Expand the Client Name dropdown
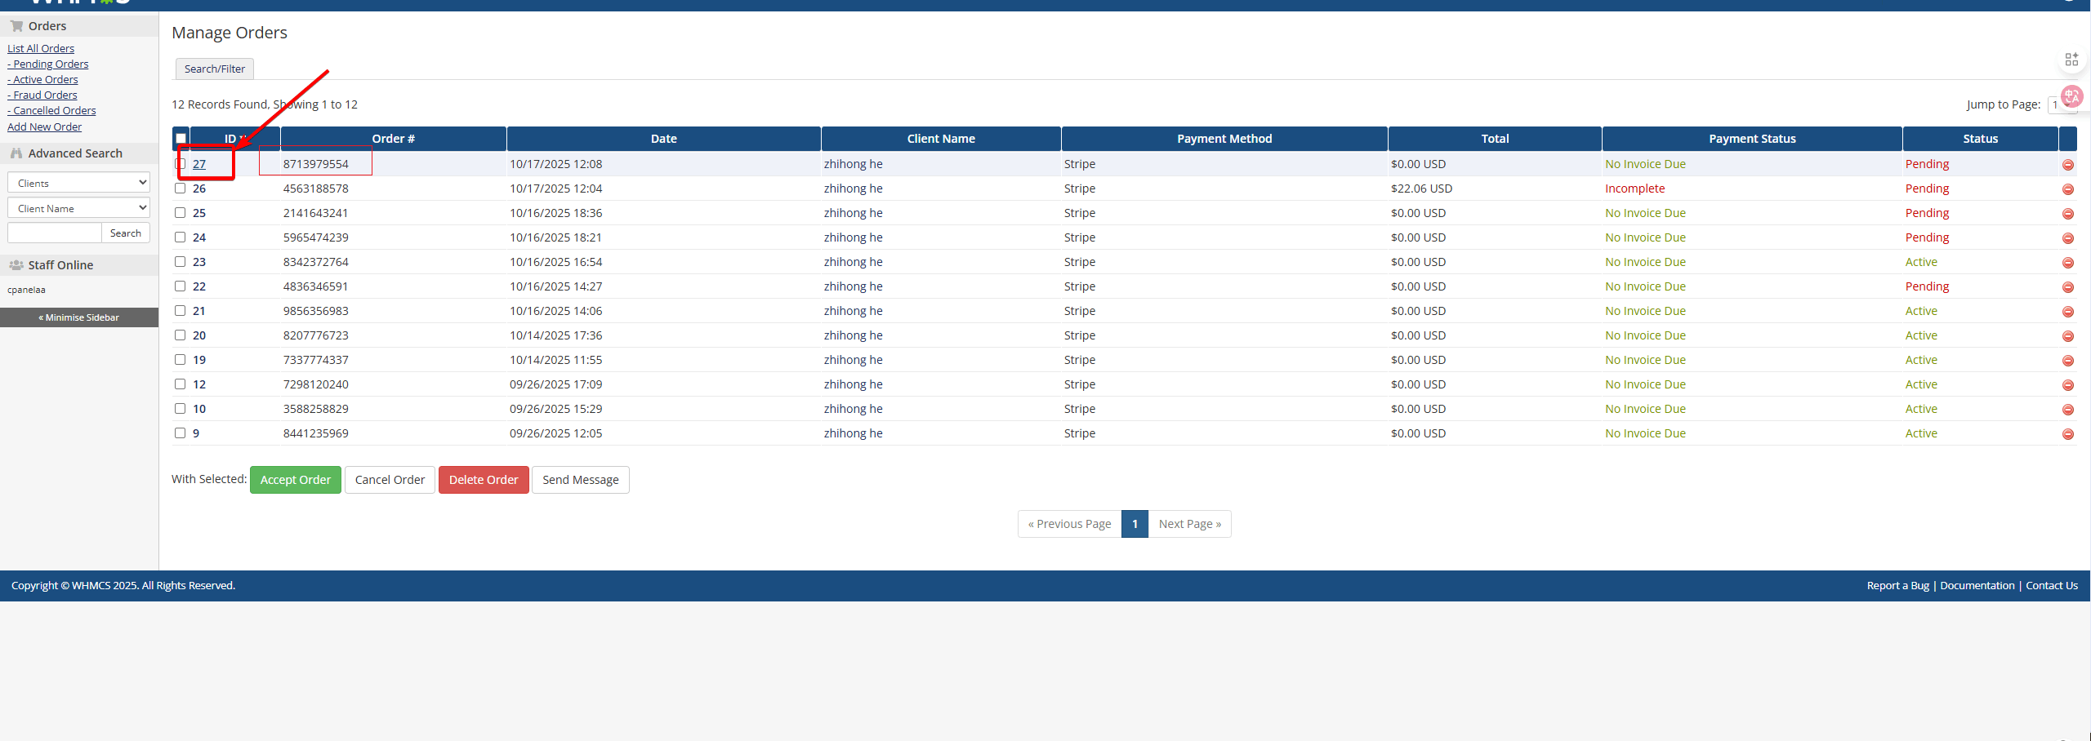This screenshot has height=741, width=2091. click(78, 208)
